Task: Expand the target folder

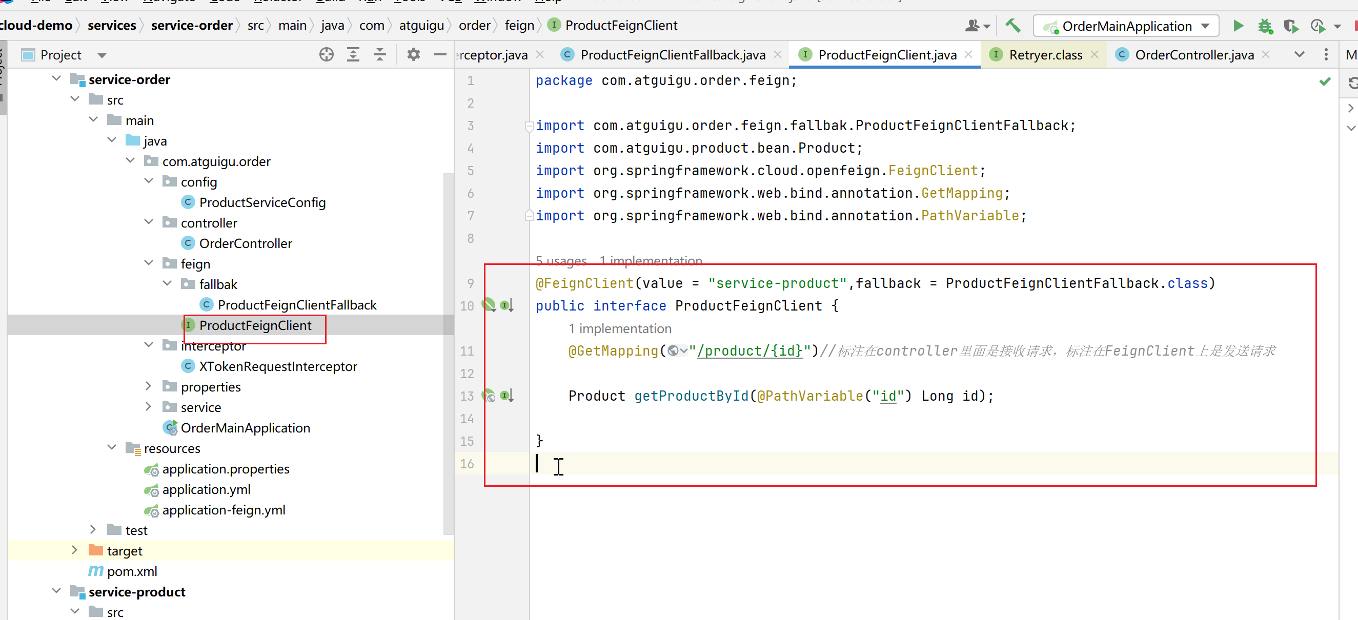Action: (x=74, y=550)
